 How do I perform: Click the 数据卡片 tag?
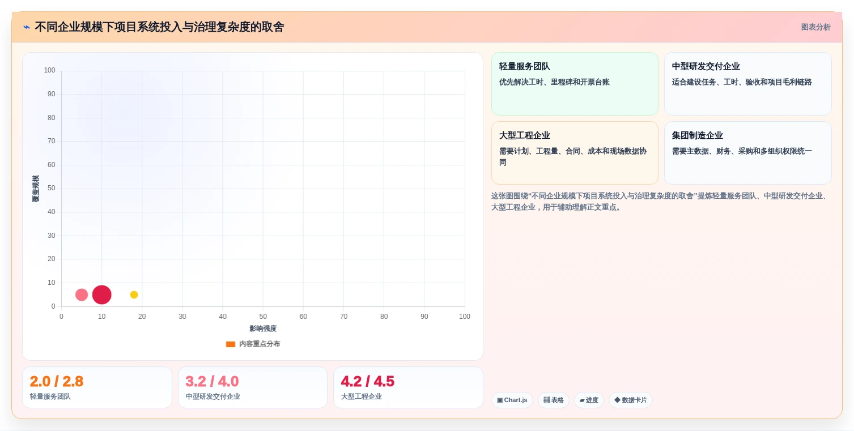(630, 400)
